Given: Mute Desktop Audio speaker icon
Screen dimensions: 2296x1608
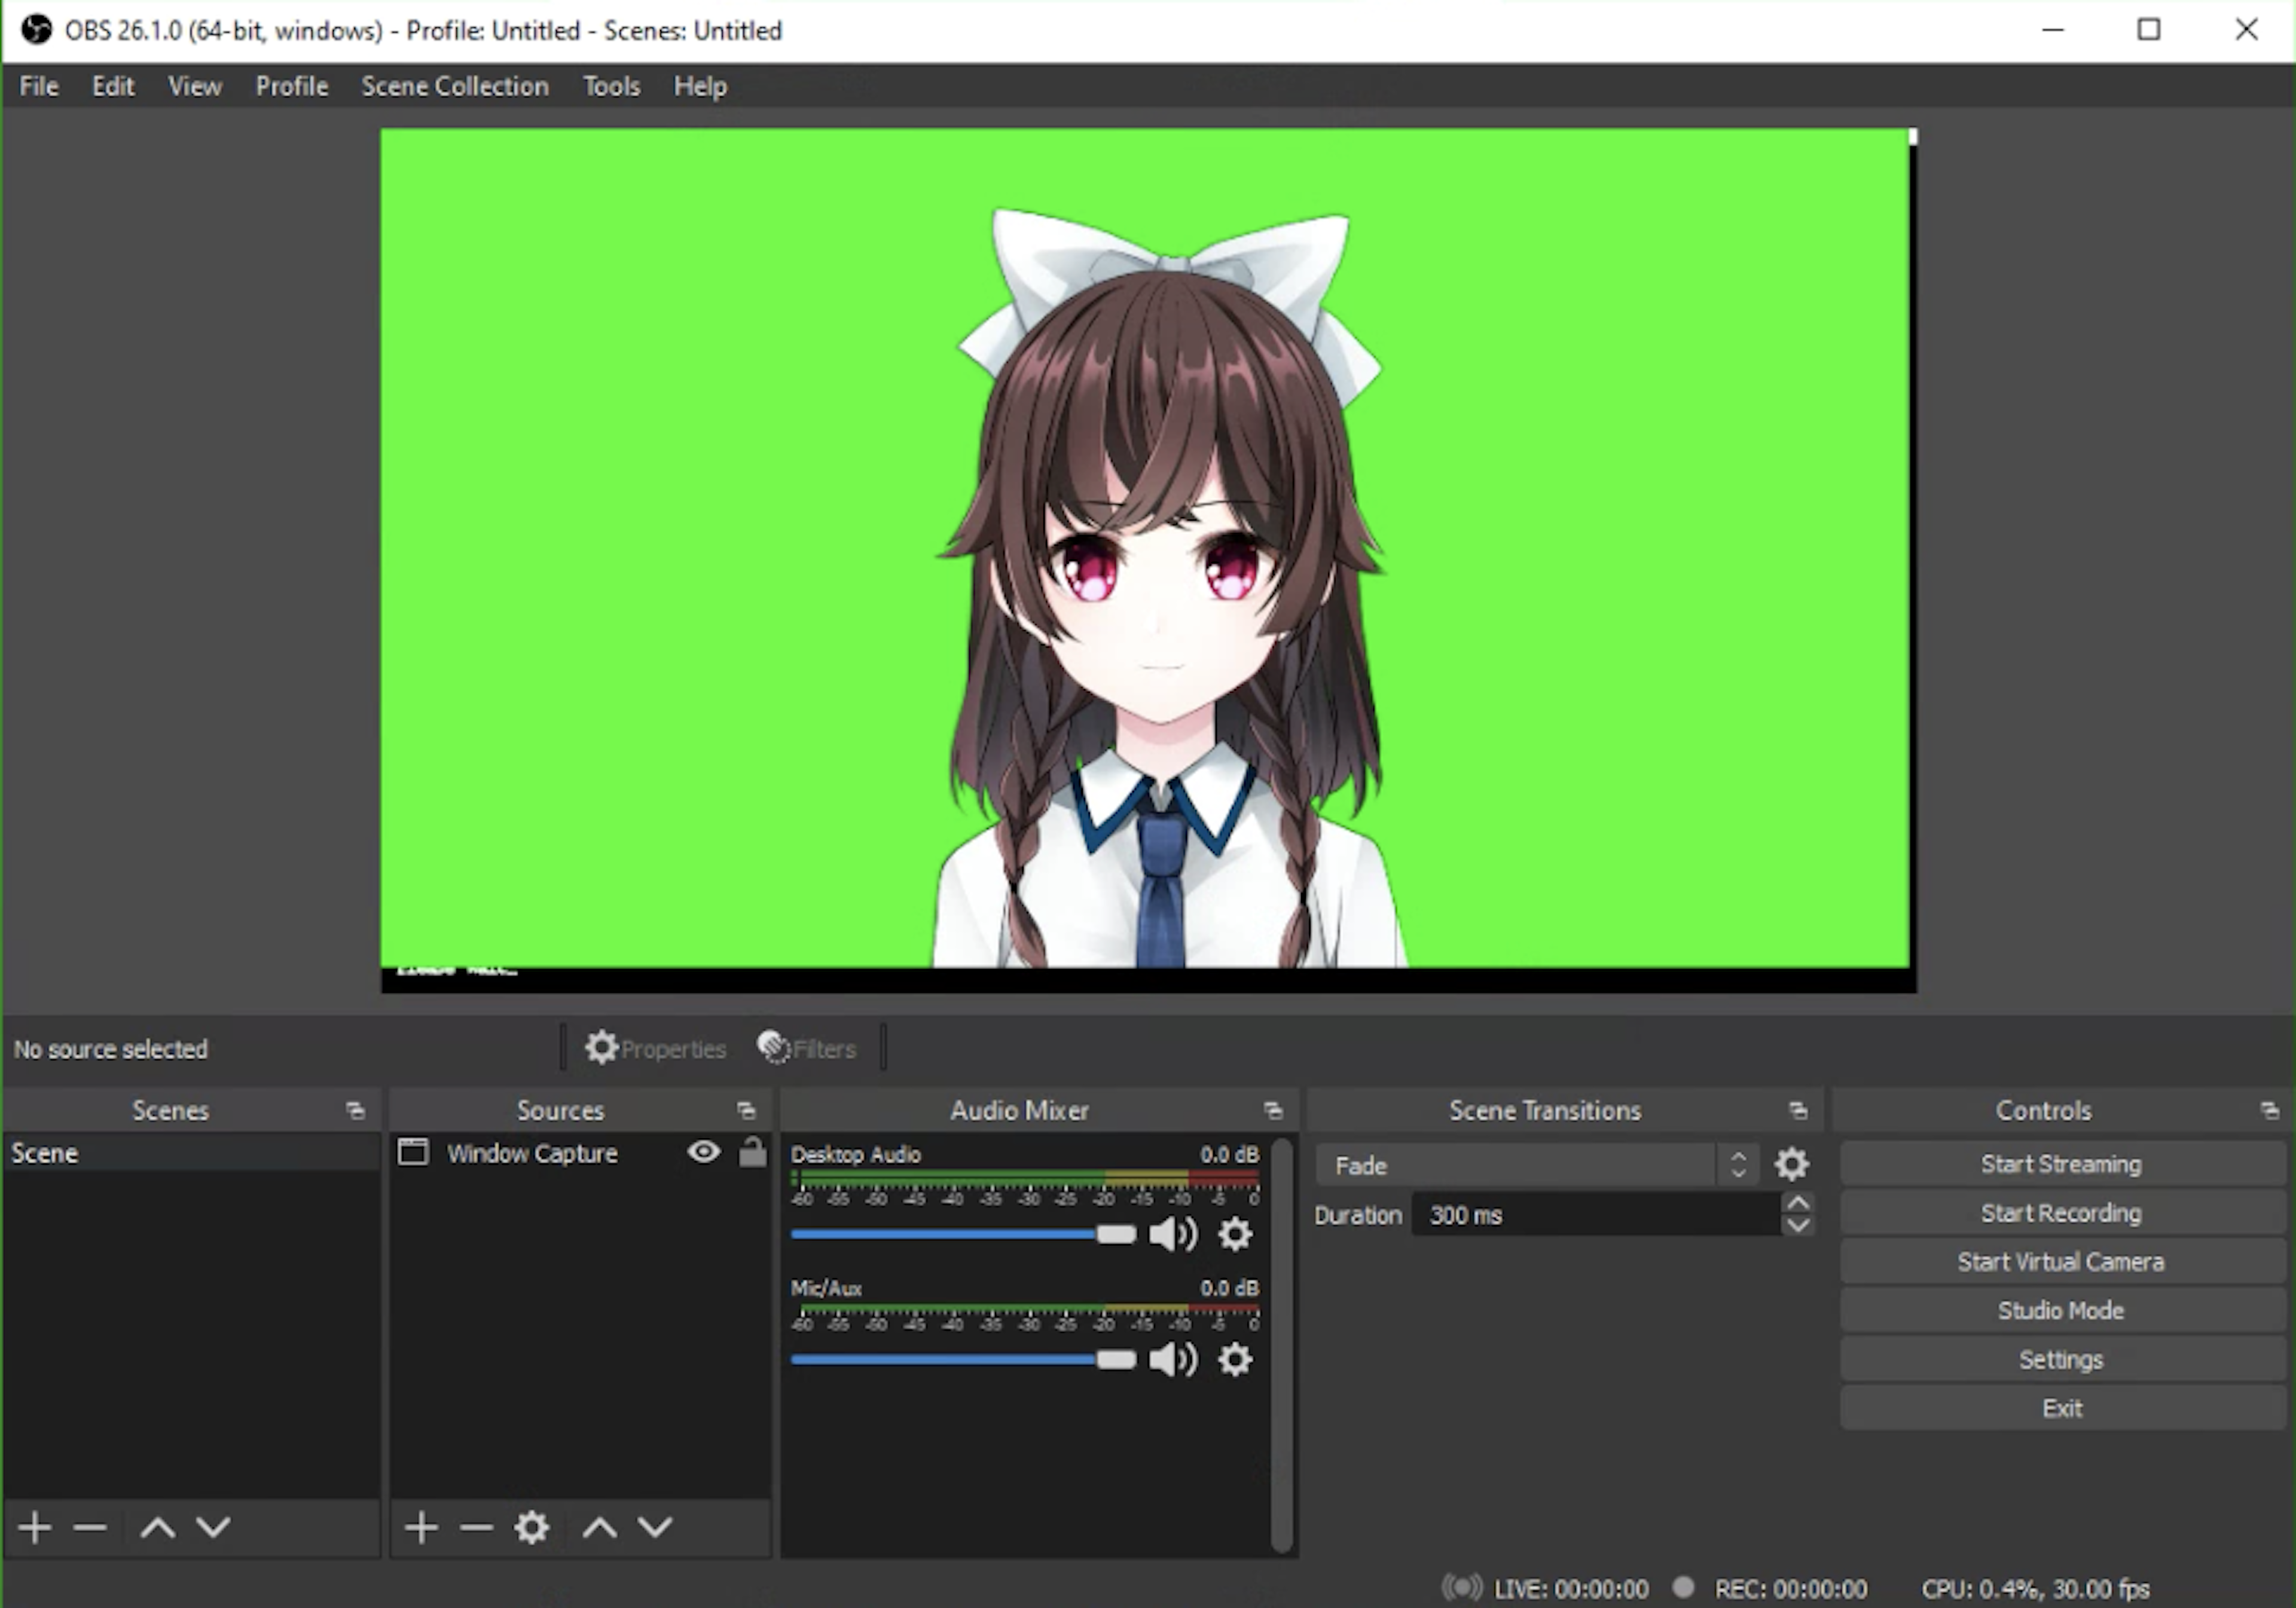Looking at the screenshot, I should [x=1173, y=1235].
